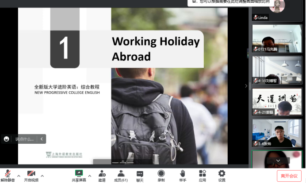The width and height of the screenshot is (306, 183).
Task: Start screen sharing (共享屏幕)
Action: [79, 175]
